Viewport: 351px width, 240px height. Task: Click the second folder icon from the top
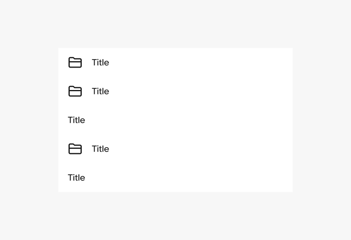pyautogui.click(x=75, y=91)
